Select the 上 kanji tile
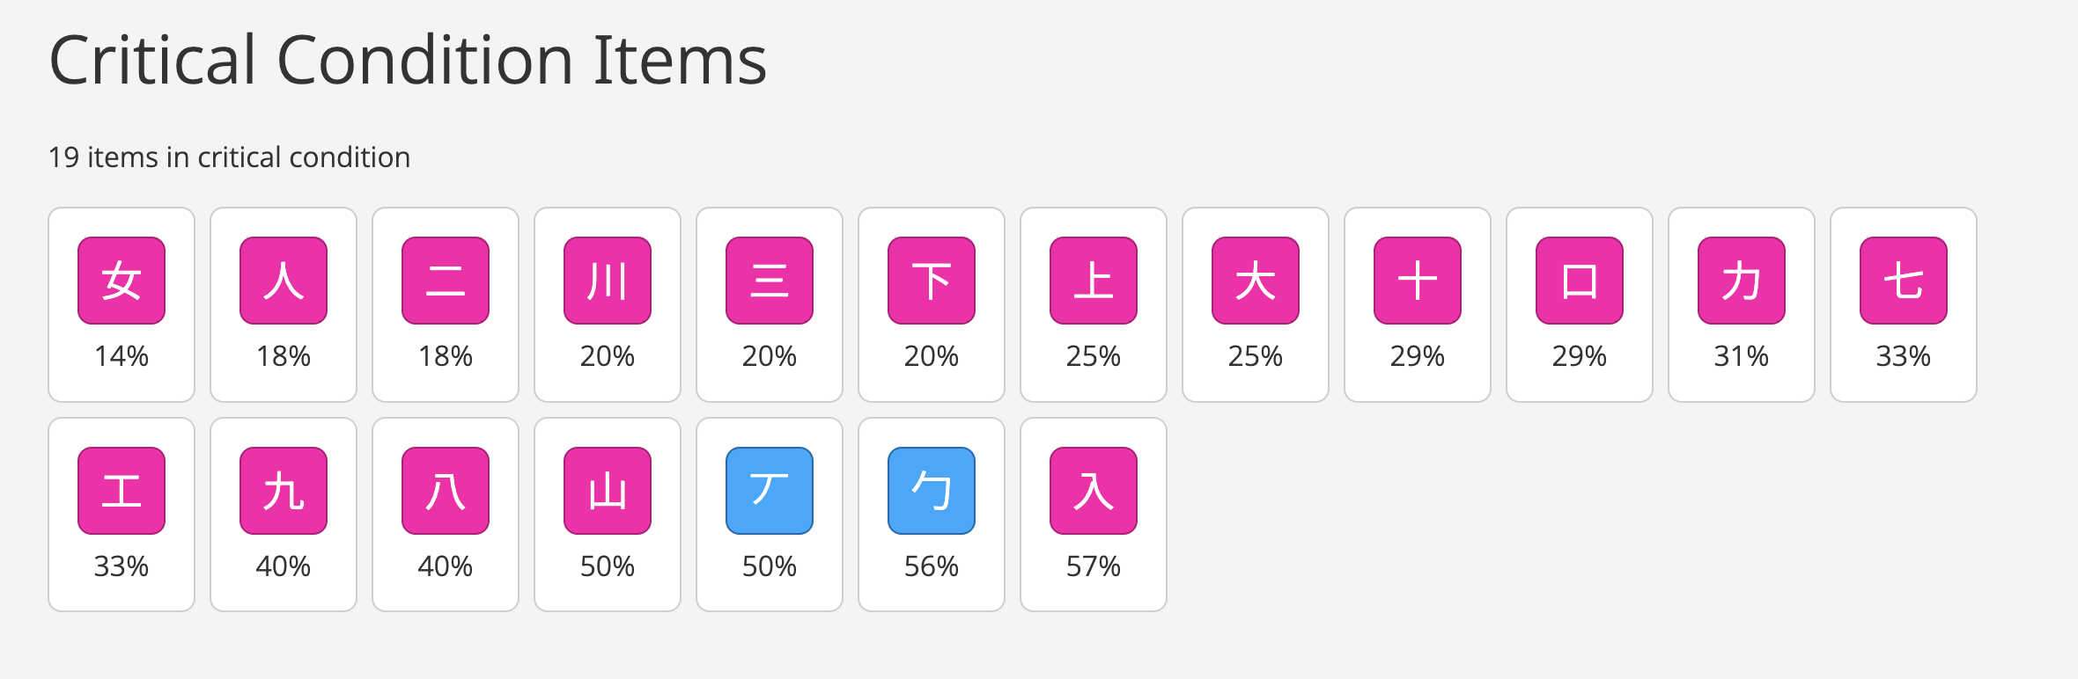 click(x=1094, y=281)
